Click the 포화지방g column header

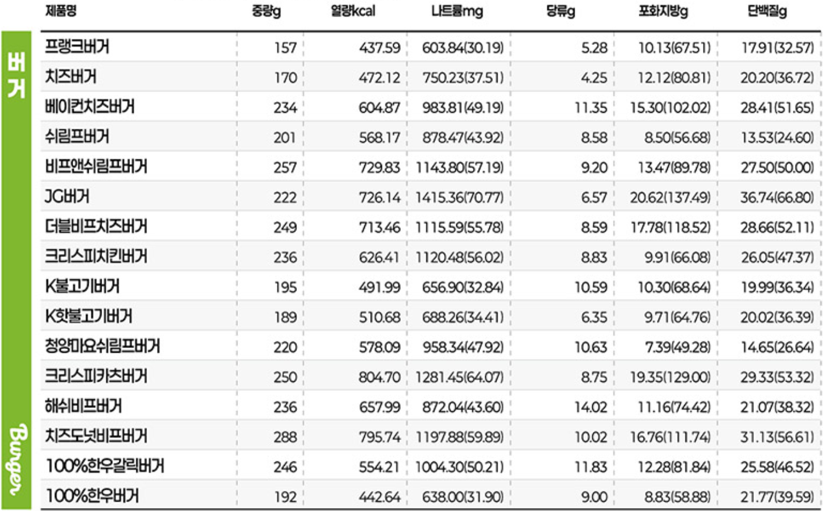663,12
